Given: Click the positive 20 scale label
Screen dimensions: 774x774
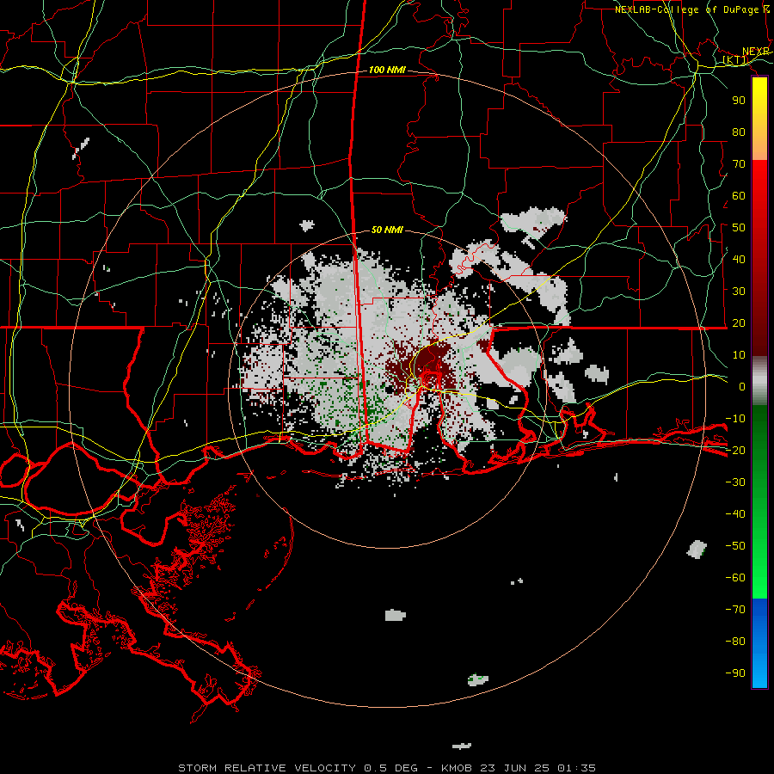Looking at the screenshot, I should pos(739,323).
